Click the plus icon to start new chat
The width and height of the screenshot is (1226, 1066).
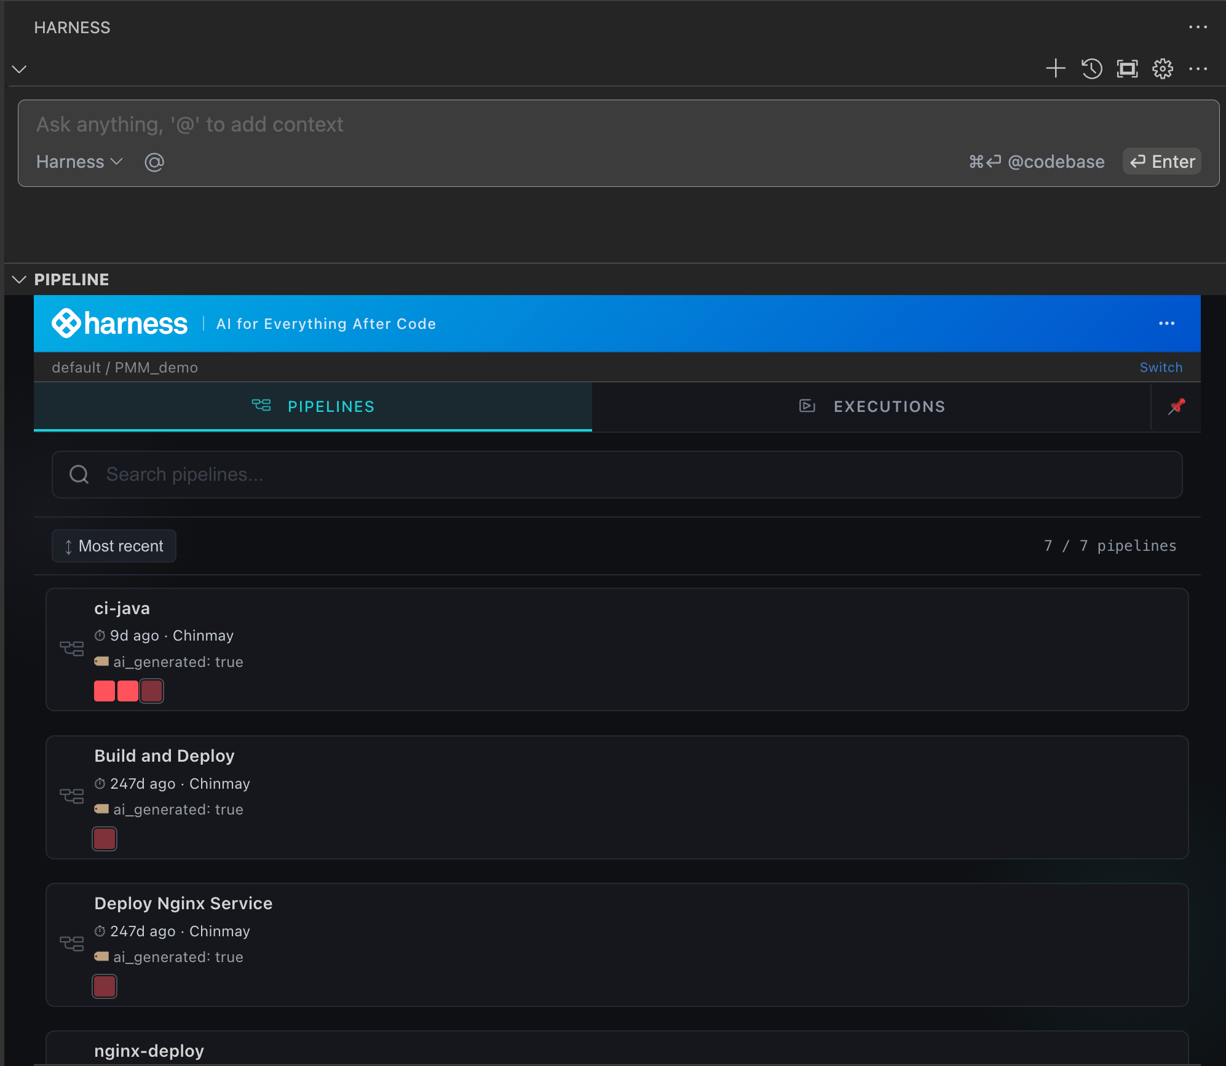click(x=1056, y=68)
